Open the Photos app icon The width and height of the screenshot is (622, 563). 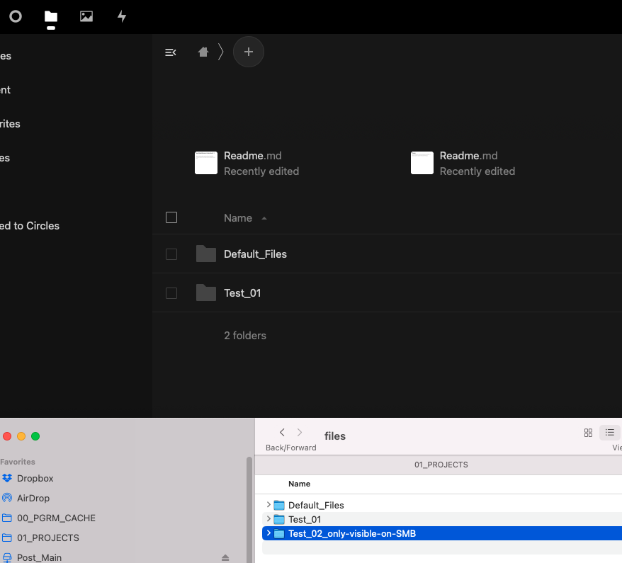(x=86, y=16)
